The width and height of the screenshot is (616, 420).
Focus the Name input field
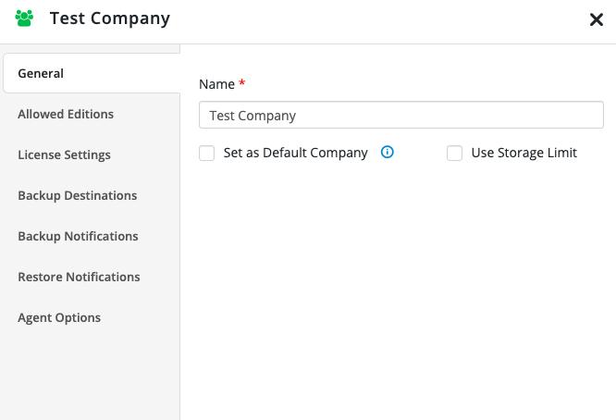[400, 115]
